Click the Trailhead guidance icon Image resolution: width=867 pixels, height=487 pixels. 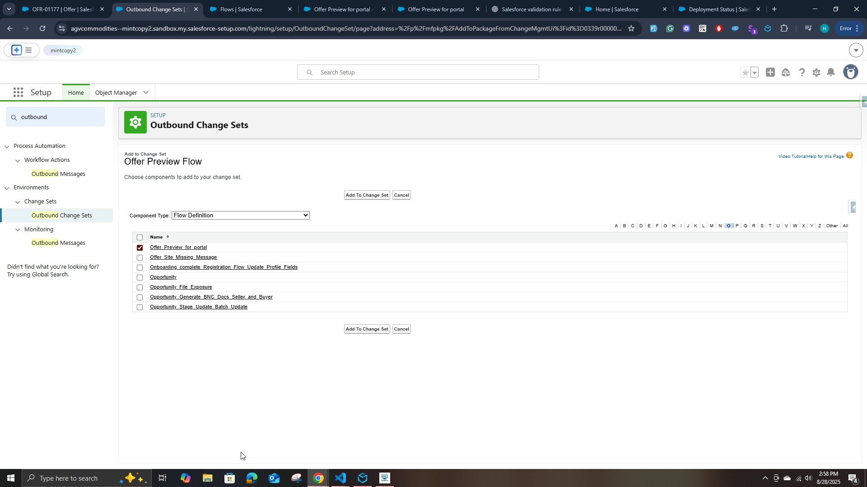click(786, 73)
